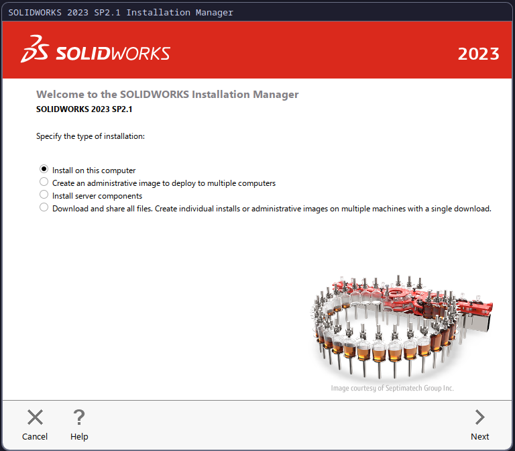This screenshot has width=515, height=451.
Task: Click the SOLIDWORKS logo in the banner
Action: (x=95, y=49)
